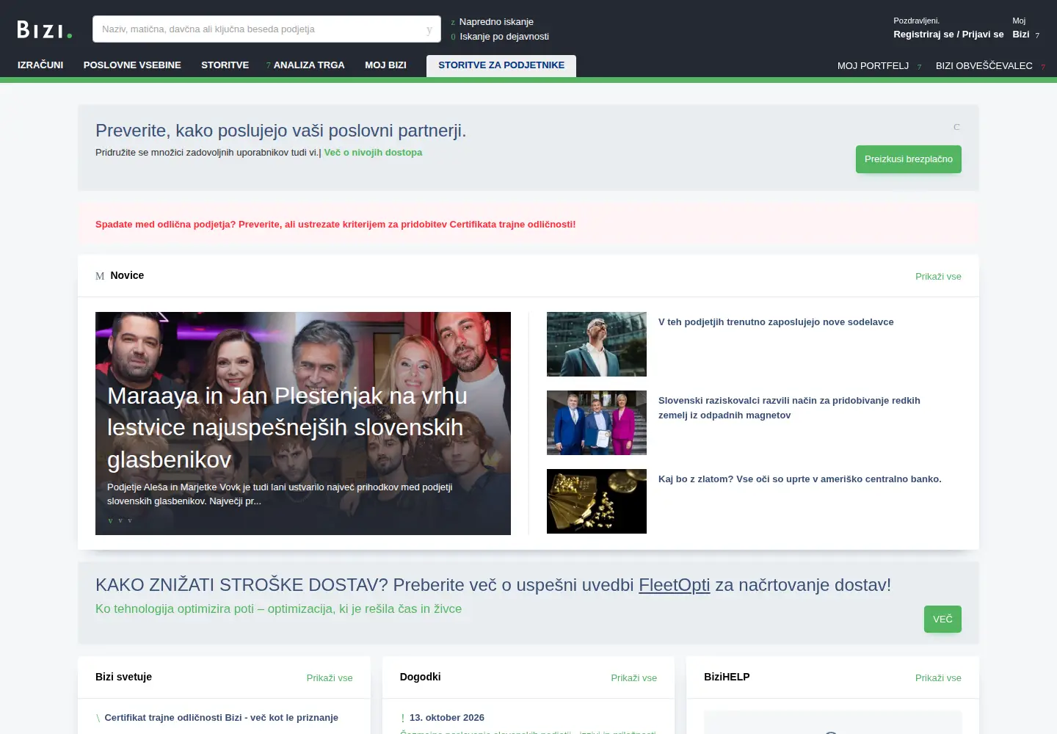Open the Maraaya in Jan Plestenjak headline story
Image resolution: width=1057 pixels, height=734 pixels.
point(287,427)
